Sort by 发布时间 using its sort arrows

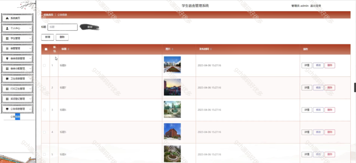point(211,49)
